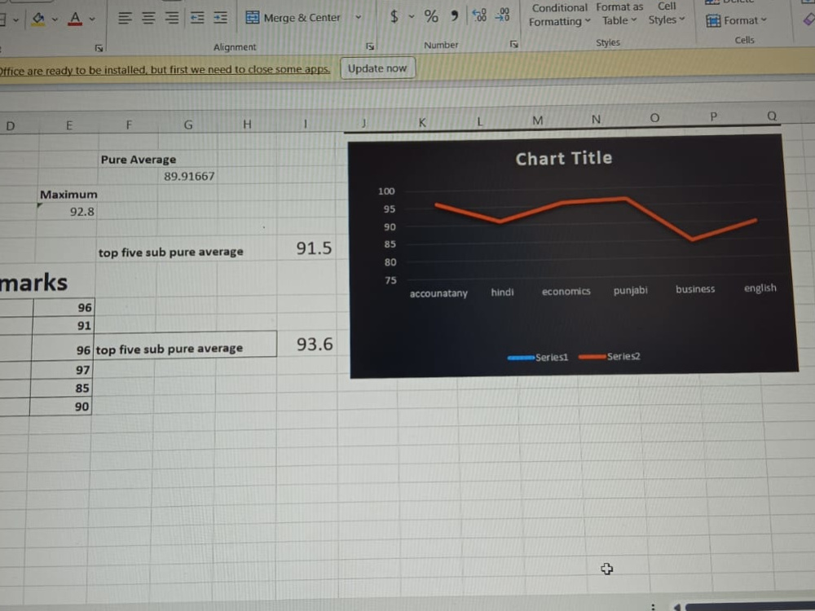Click the business axis label
This screenshot has width=815, height=611.
(x=695, y=289)
